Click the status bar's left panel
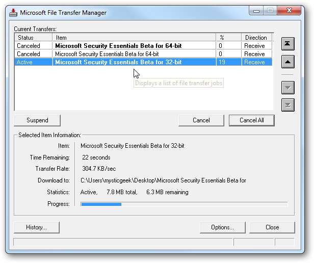The width and height of the screenshot is (314, 263). [123, 242]
